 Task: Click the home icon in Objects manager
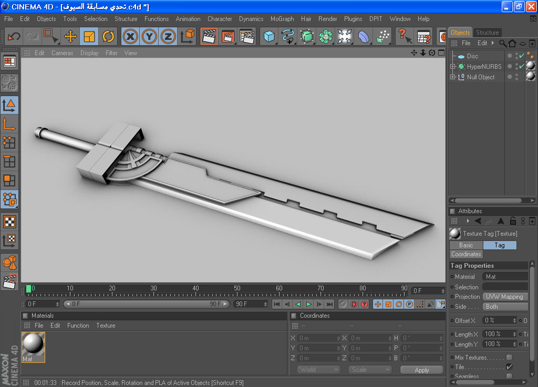tap(512, 43)
